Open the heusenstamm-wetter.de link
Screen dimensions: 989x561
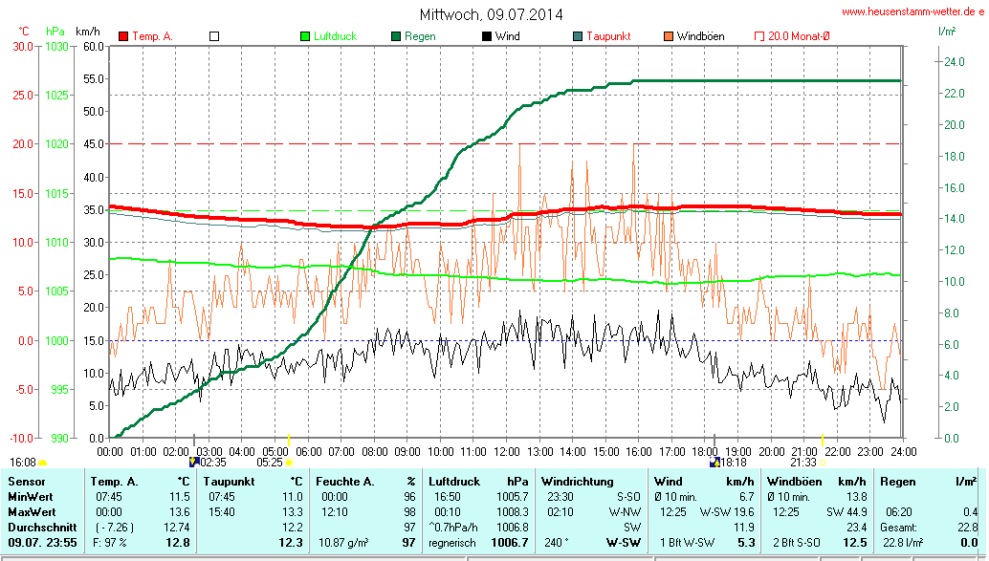[912, 11]
